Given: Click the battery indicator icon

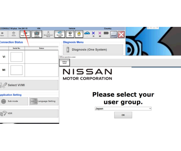Looking at the screenshot, I should click(x=106, y=33).
